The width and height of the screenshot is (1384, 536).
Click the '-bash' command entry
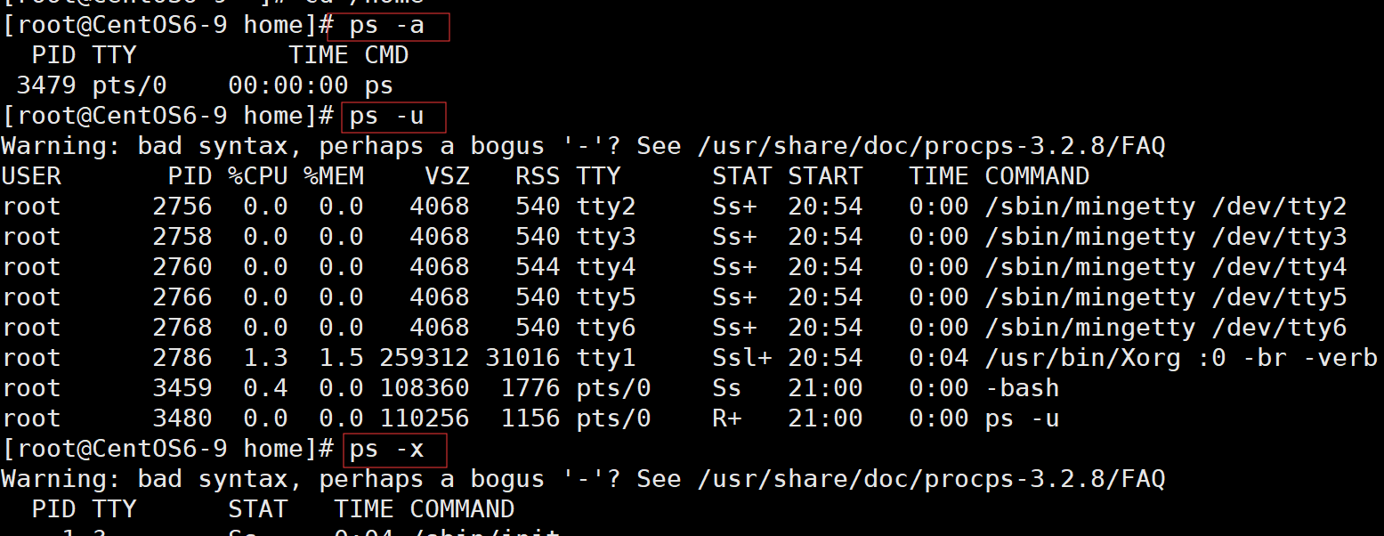click(1022, 388)
